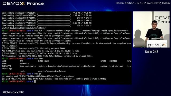The height and width of the screenshot is (96, 171).
Task: Click the NETWORKS column header
Action: (24, 64)
